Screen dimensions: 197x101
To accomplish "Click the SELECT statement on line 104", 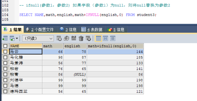I will (x=88, y=15).
